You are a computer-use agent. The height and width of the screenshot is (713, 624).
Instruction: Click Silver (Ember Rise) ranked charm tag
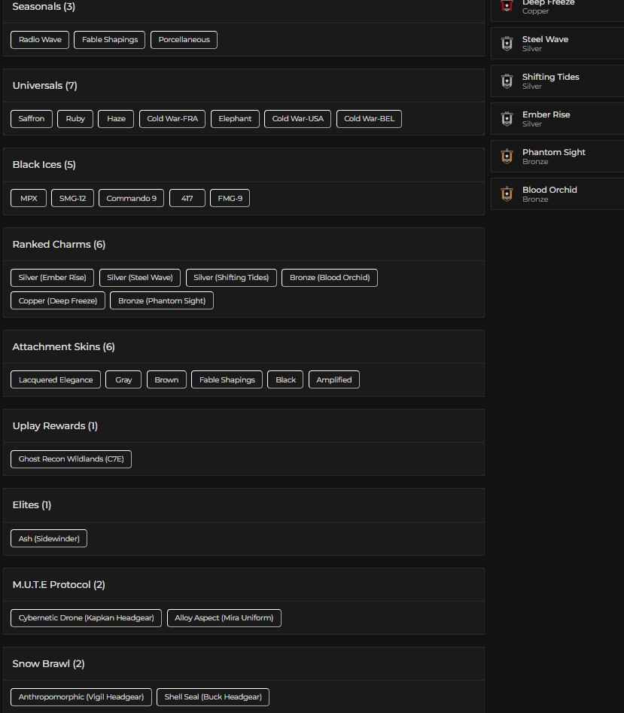tap(51, 277)
